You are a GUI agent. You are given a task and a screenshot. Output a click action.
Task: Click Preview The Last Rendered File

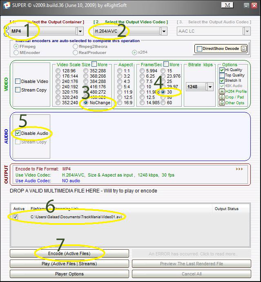tap(192, 264)
